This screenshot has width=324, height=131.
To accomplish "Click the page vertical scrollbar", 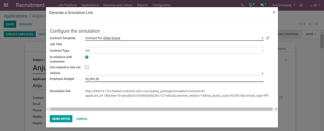I will coord(322,41).
